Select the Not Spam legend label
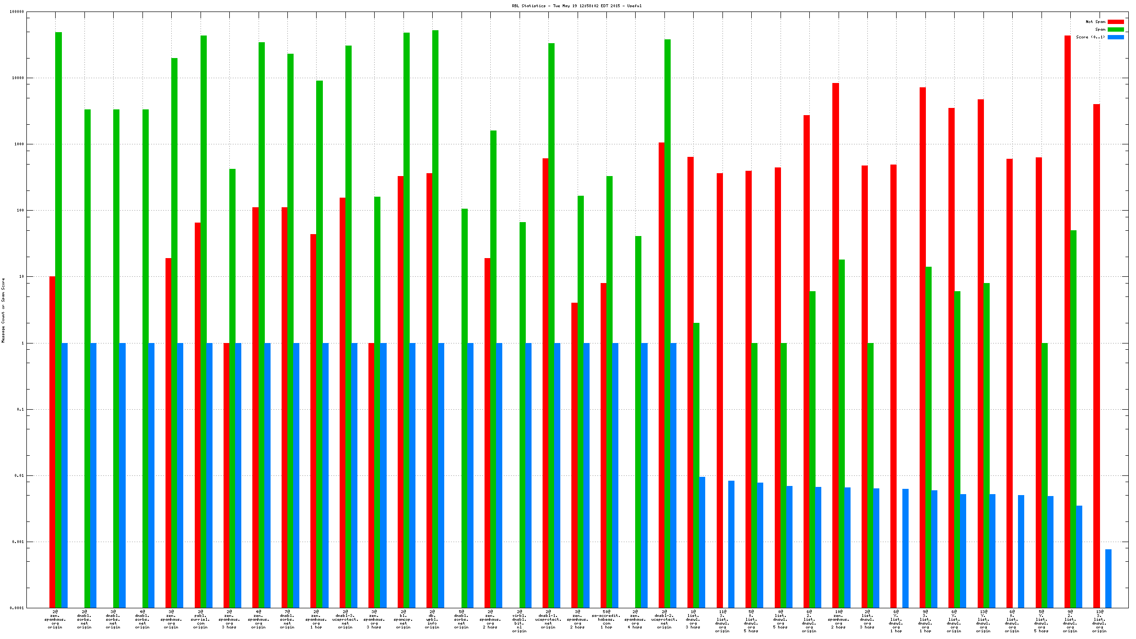The width and height of the screenshot is (1136, 639). coord(1095,22)
